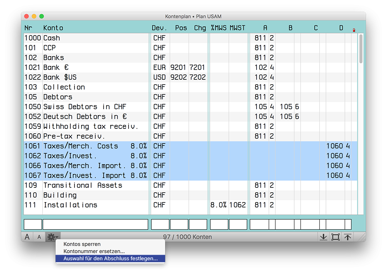Click the Konto name input field

point(95,224)
